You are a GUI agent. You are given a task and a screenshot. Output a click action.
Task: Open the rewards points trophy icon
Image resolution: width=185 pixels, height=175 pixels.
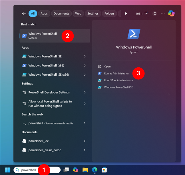point(146,14)
